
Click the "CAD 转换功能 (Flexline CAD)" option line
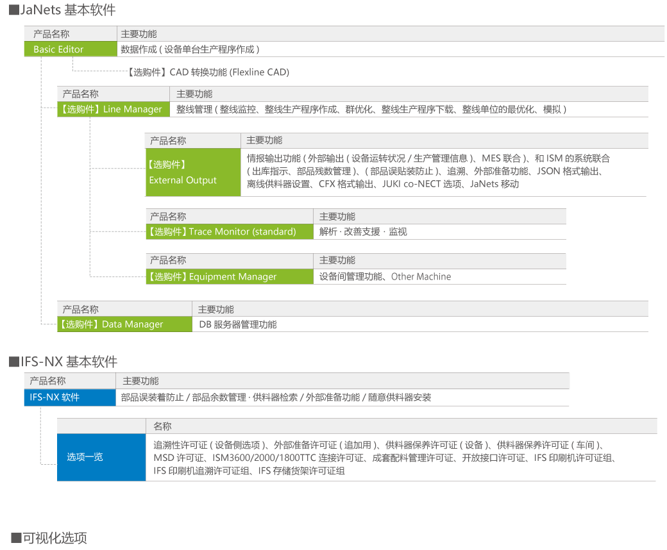click(x=209, y=72)
